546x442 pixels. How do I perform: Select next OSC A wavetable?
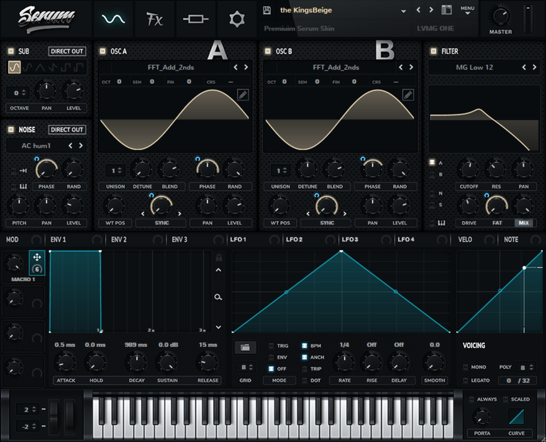point(246,67)
